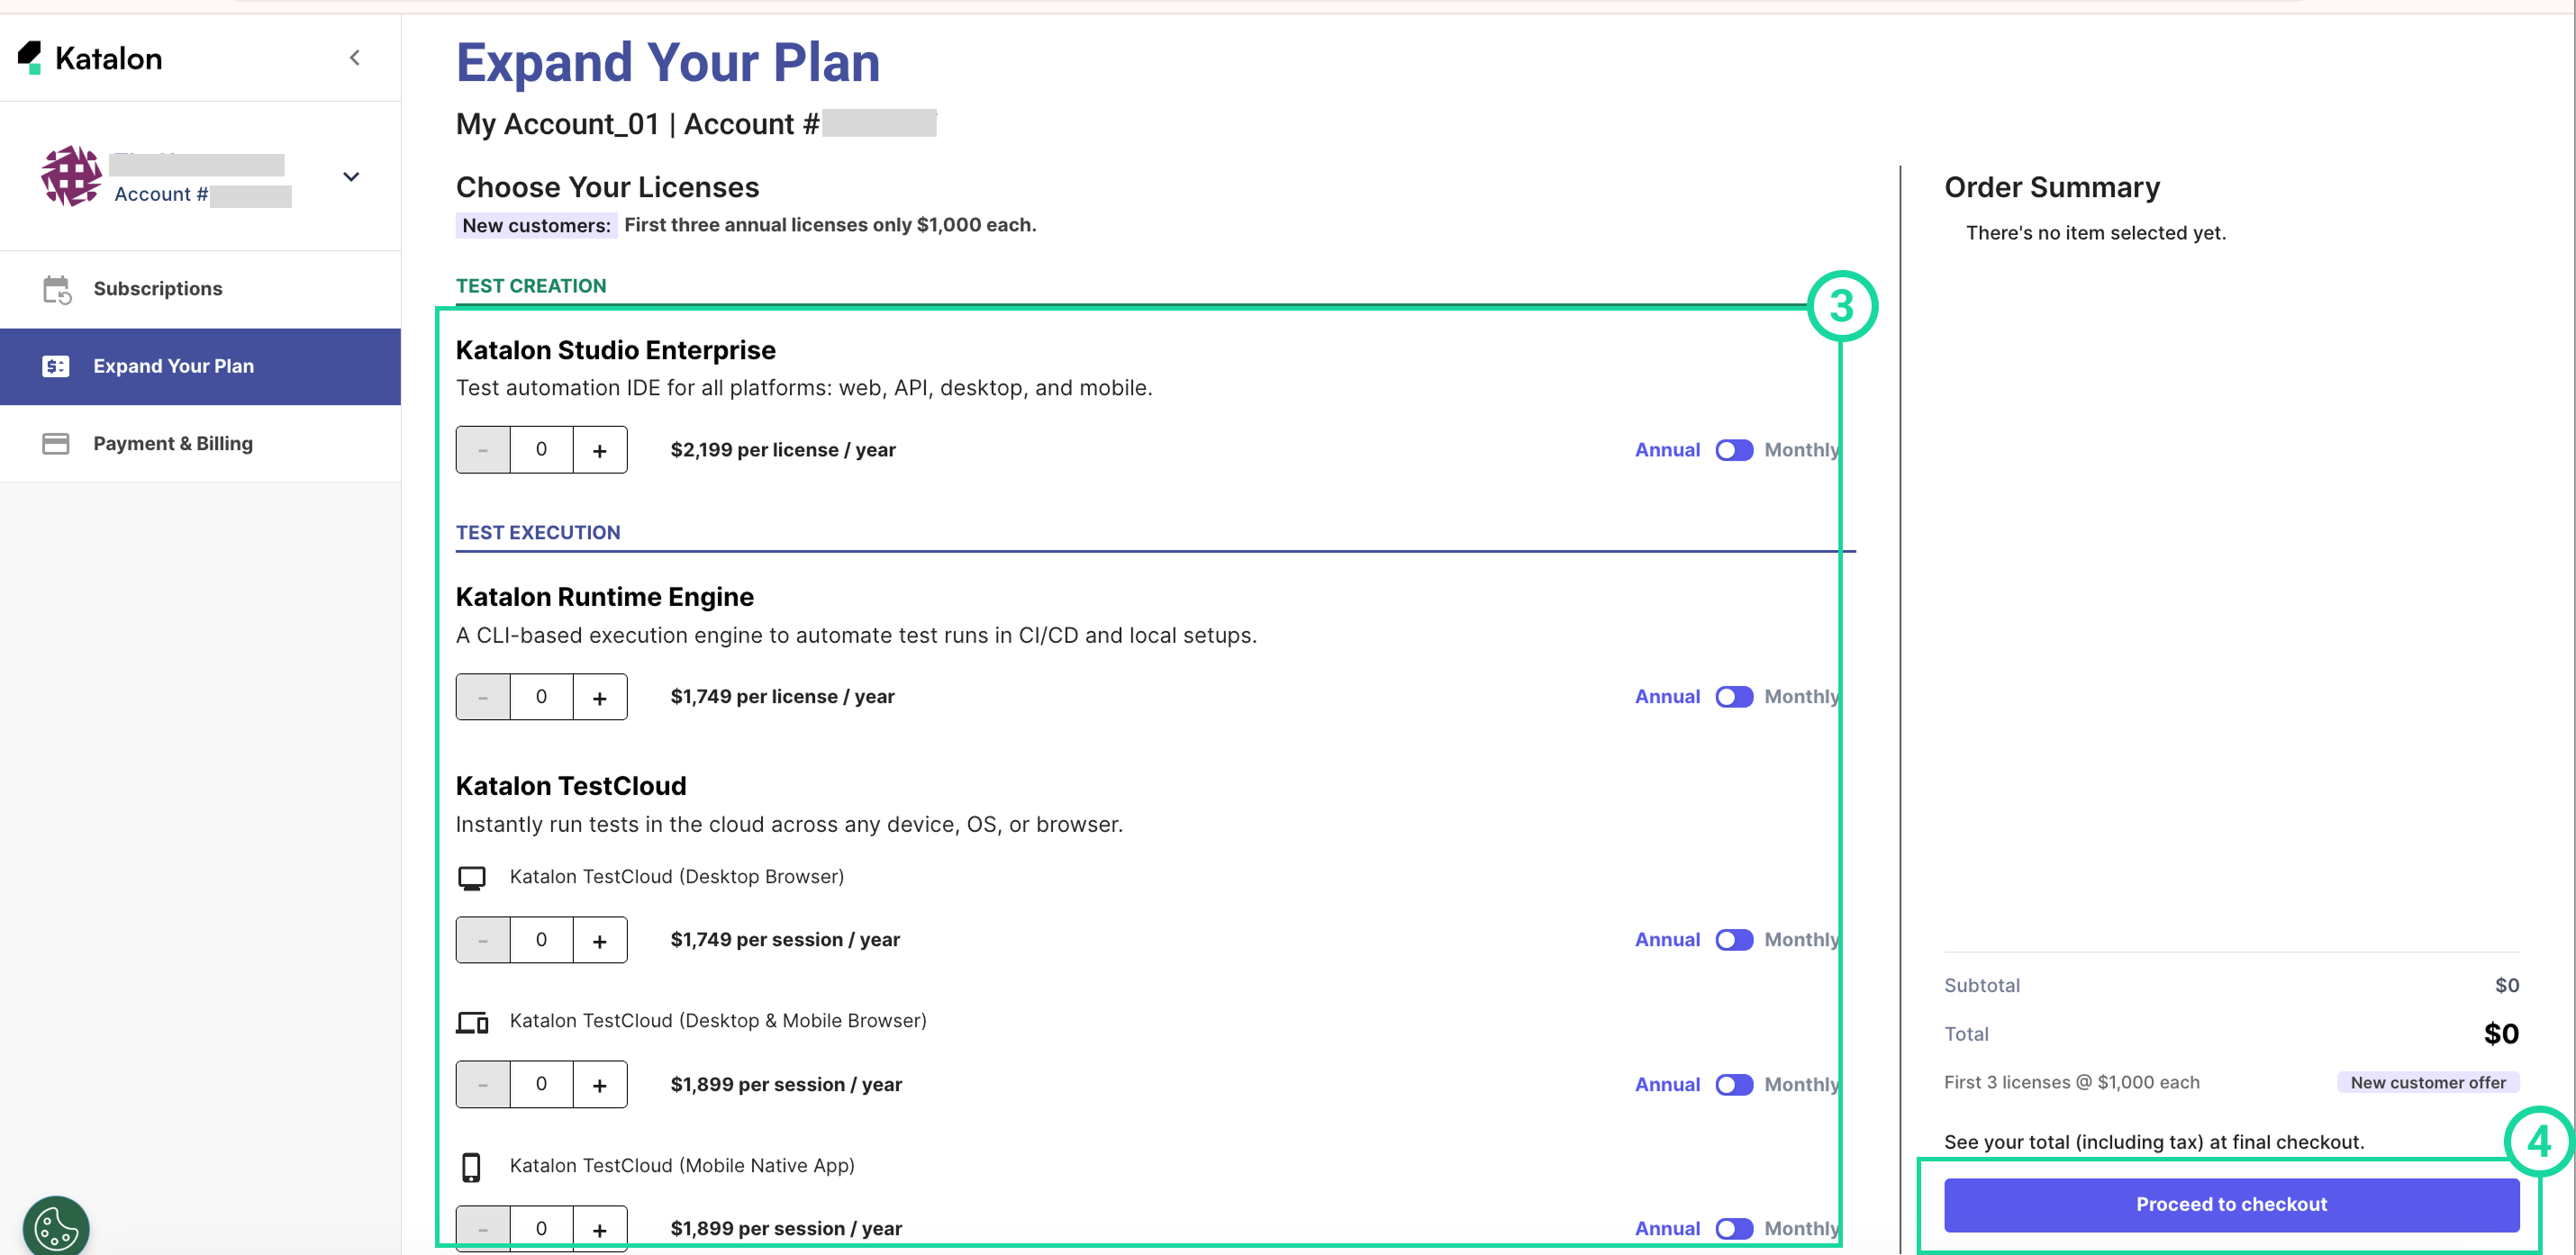The image size is (2576, 1255).
Task: Increase Katalon Runtime Engine license quantity
Action: pyautogui.click(x=600, y=698)
